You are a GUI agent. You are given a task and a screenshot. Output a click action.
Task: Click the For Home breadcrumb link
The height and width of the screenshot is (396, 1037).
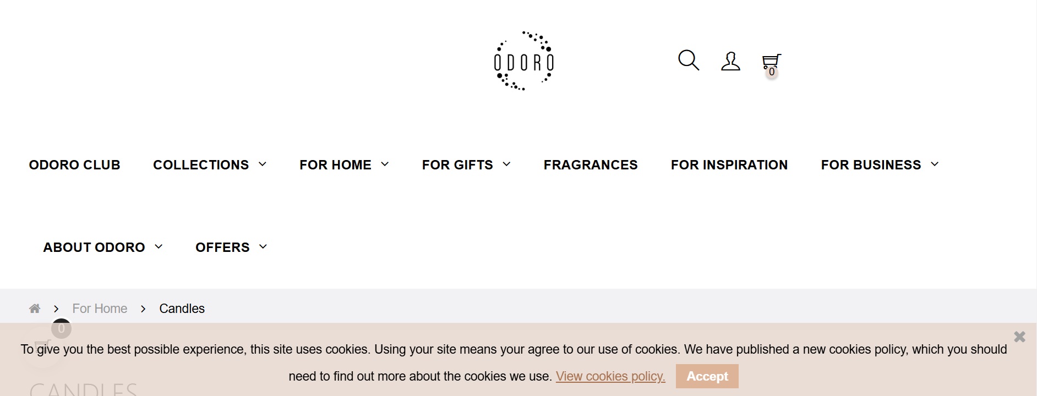coord(100,308)
